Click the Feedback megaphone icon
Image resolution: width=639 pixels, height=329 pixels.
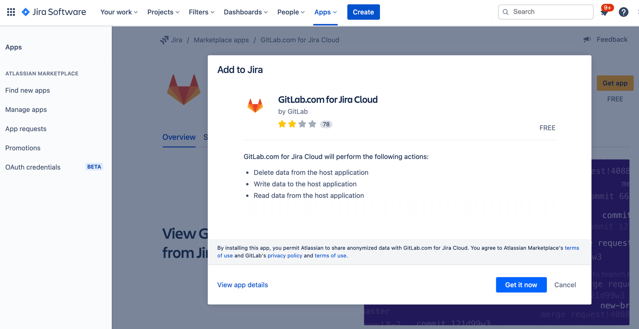pos(587,39)
